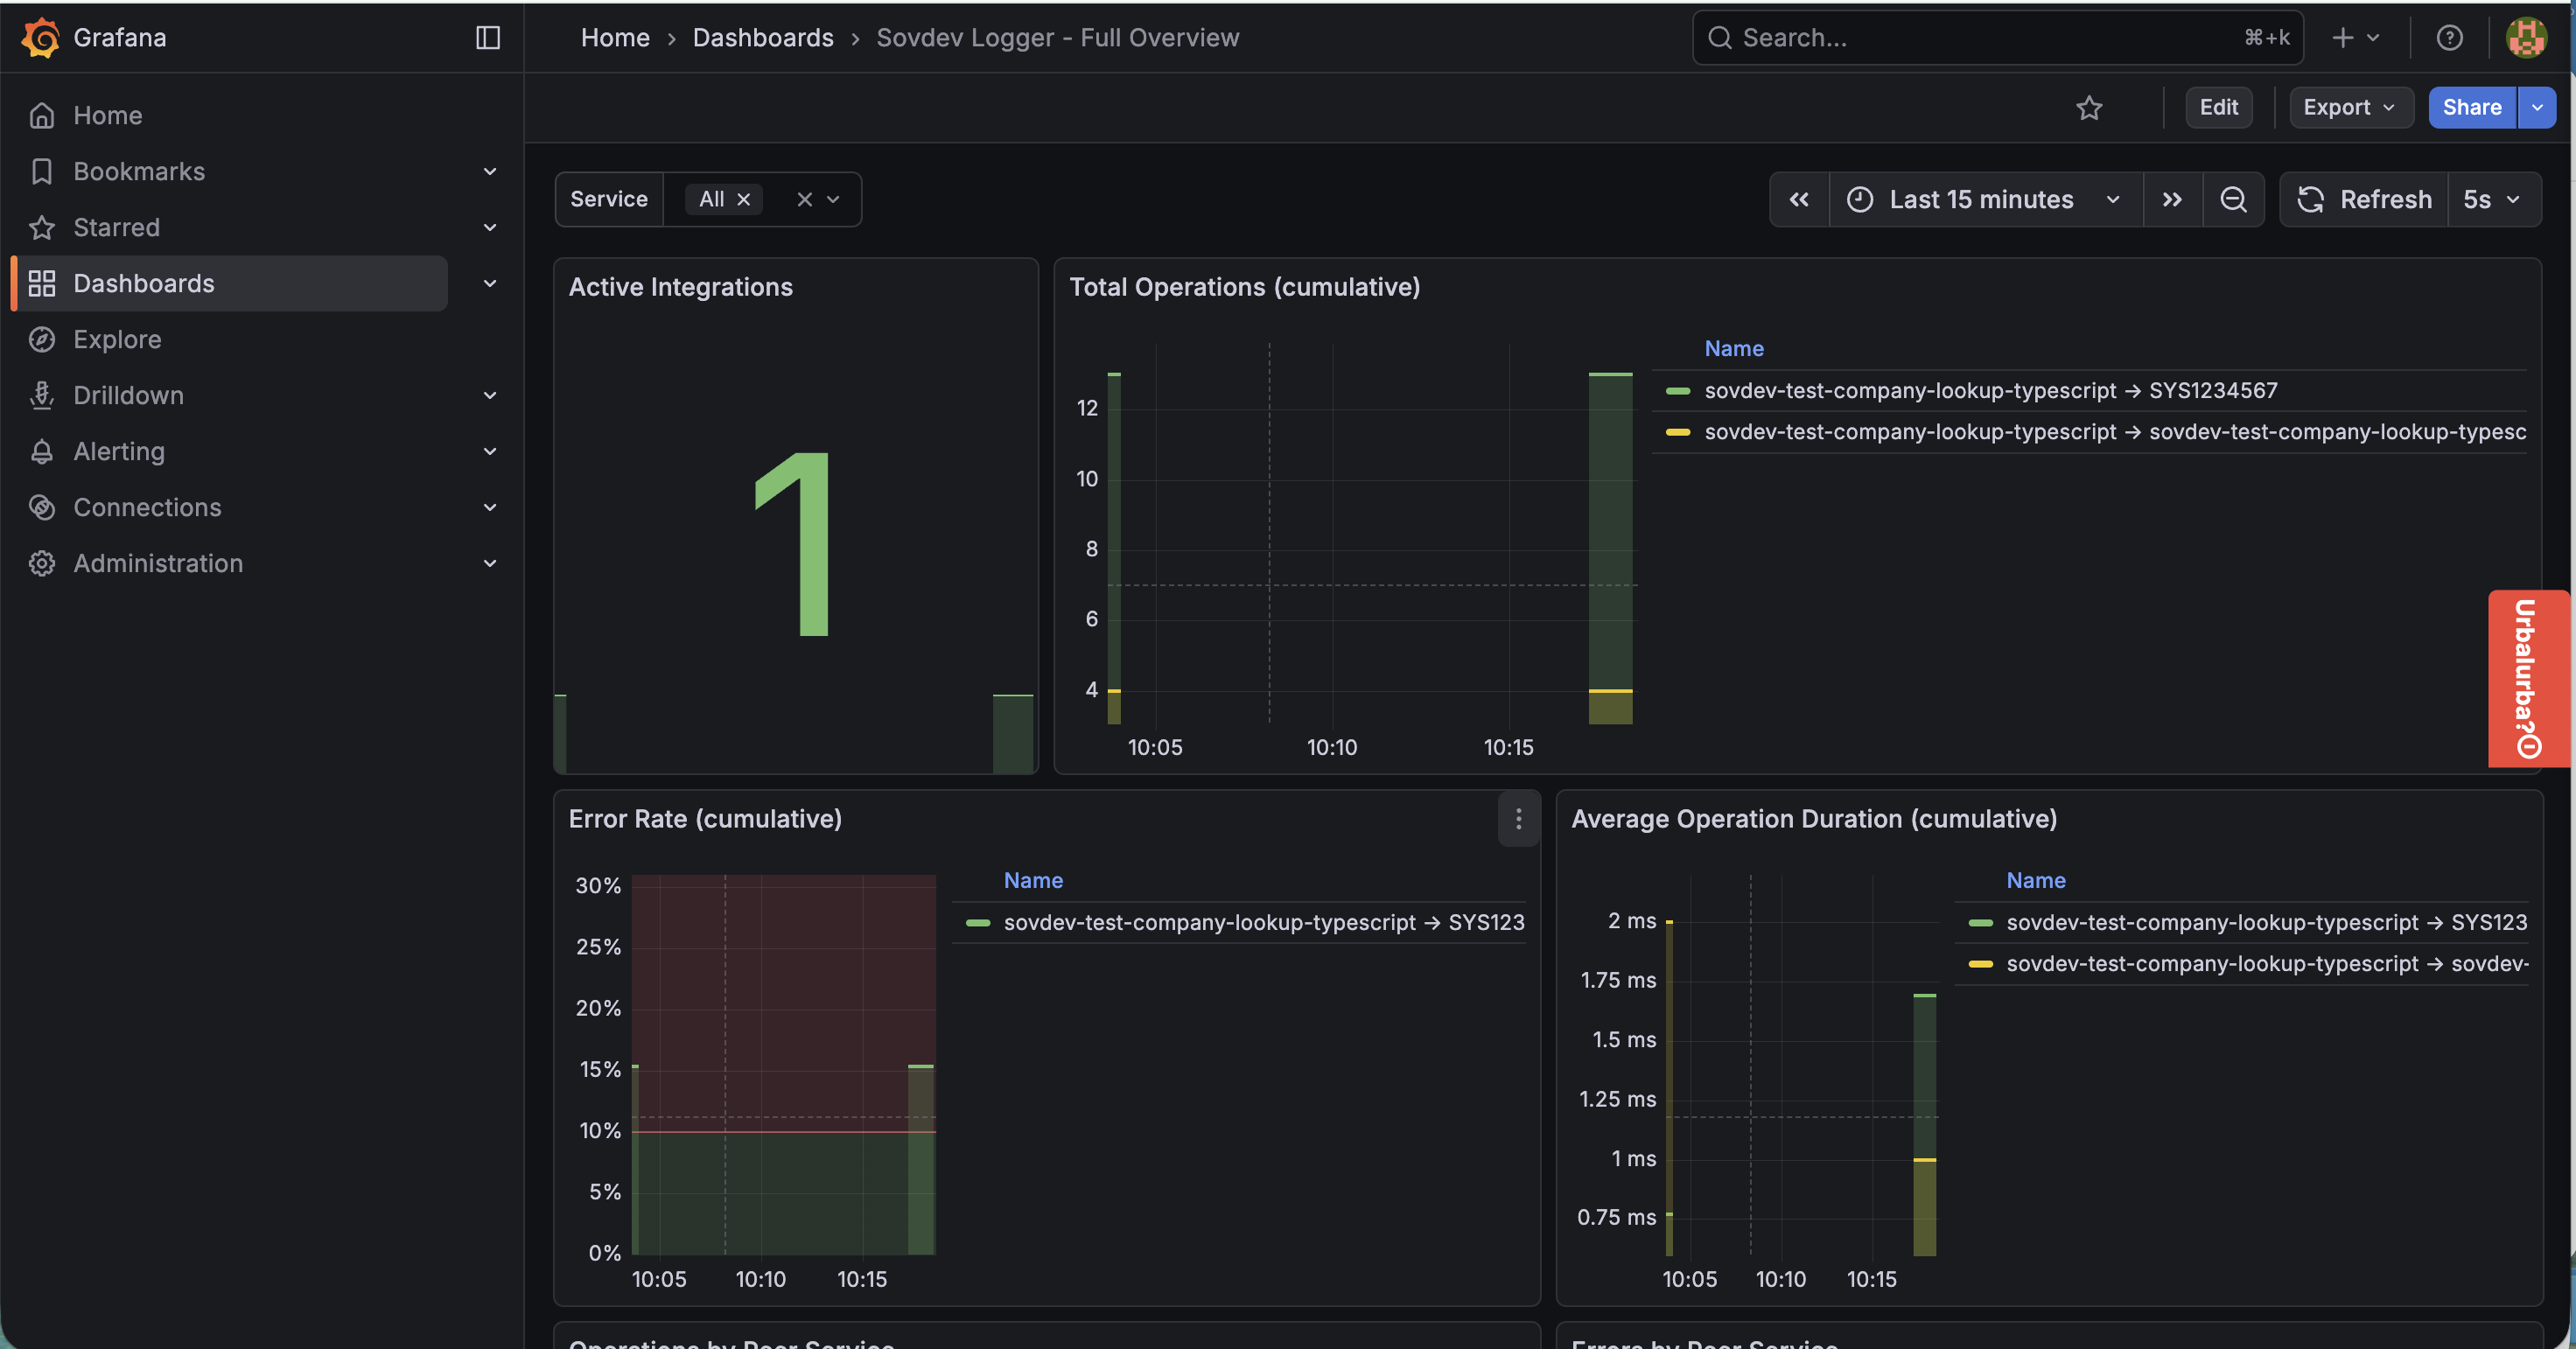
Task: Change yellow color swatch in Total Operations legend
Action: (x=1678, y=432)
